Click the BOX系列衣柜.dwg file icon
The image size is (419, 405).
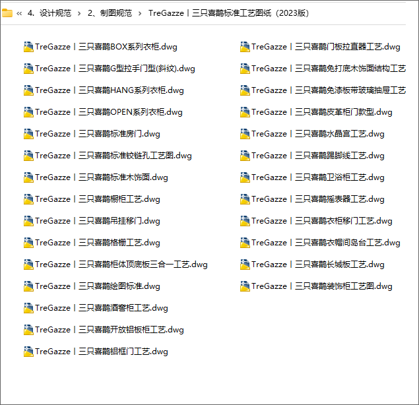point(28,47)
